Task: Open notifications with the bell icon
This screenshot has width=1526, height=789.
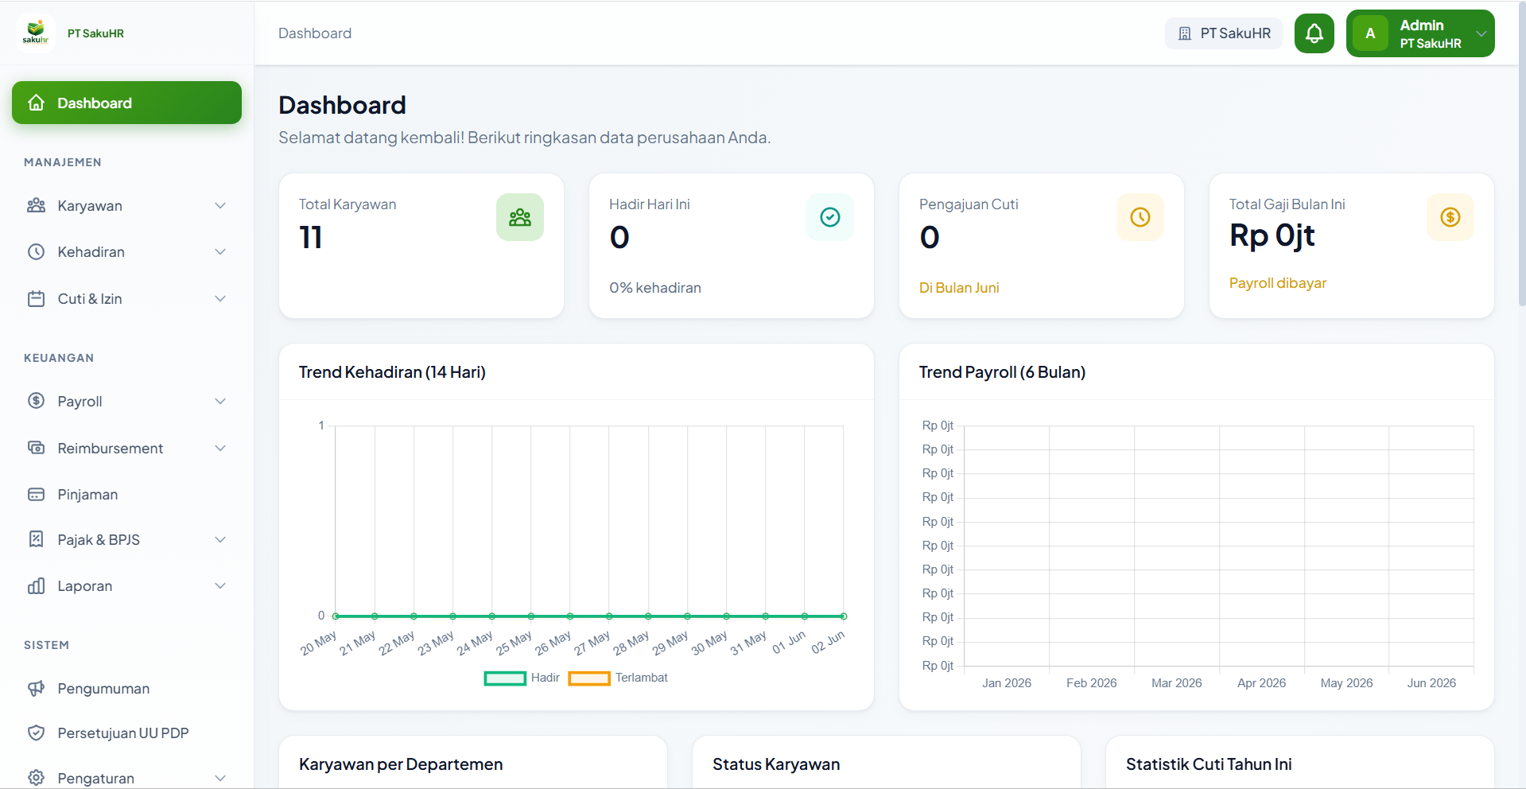Action: (x=1314, y=33)
